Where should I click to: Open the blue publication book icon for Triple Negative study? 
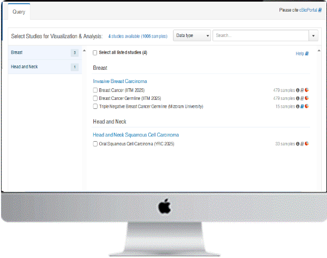point(302,106)
